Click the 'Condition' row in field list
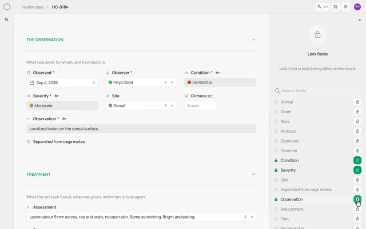366x229 pixels. pyautogui.click(x=317, y=160)
